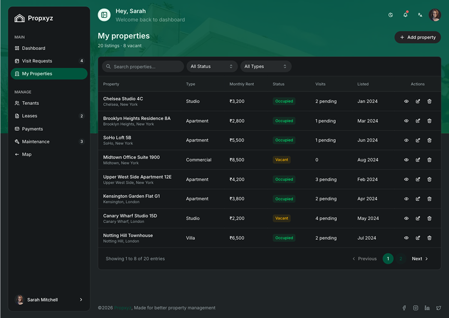Open Map in sidebar
The height and width of the screenshot is (318, 449).
[49, 154]
